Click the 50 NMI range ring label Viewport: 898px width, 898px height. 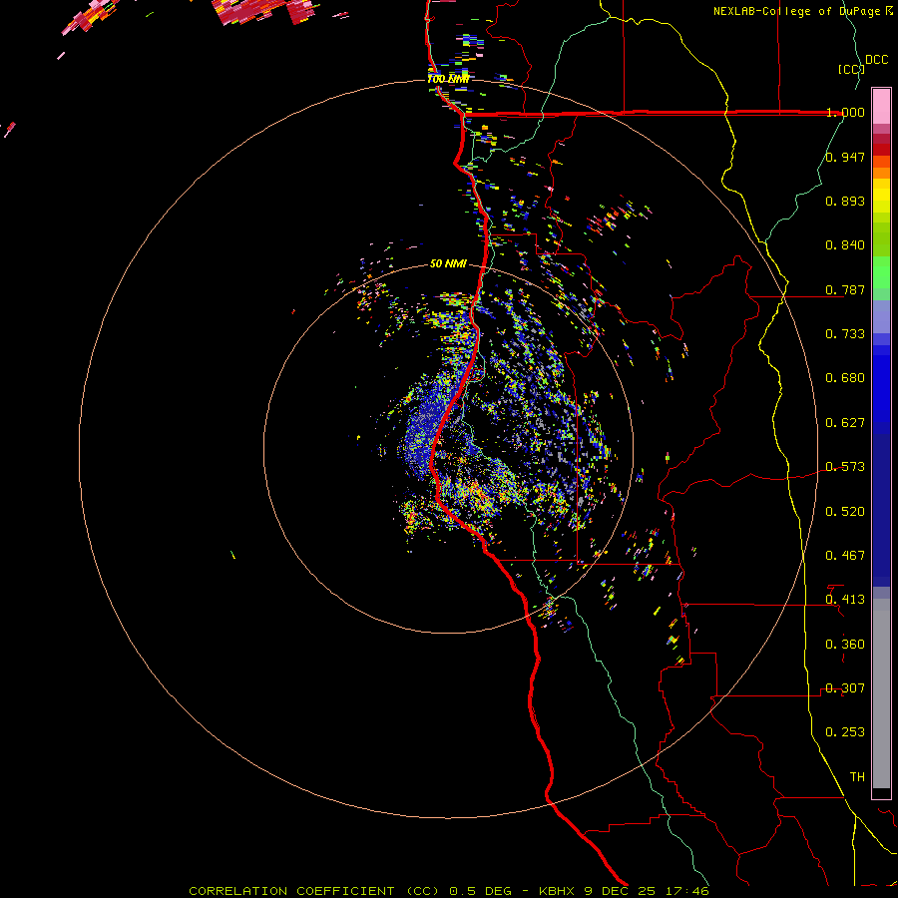448,264
